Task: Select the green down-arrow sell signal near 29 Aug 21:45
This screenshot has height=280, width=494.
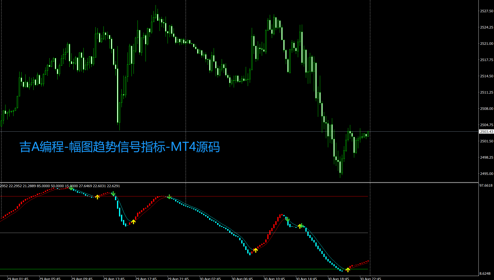Action: [169, 197]
